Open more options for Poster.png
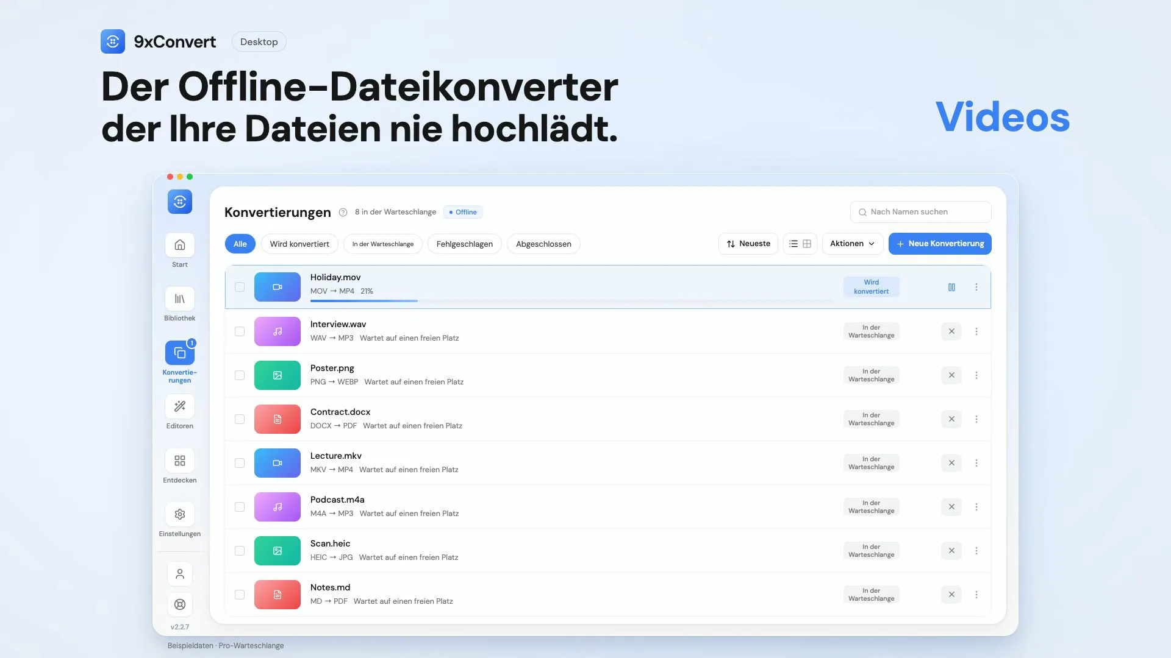The height and width of the screenshot is (658, 1171). point(976,375)
